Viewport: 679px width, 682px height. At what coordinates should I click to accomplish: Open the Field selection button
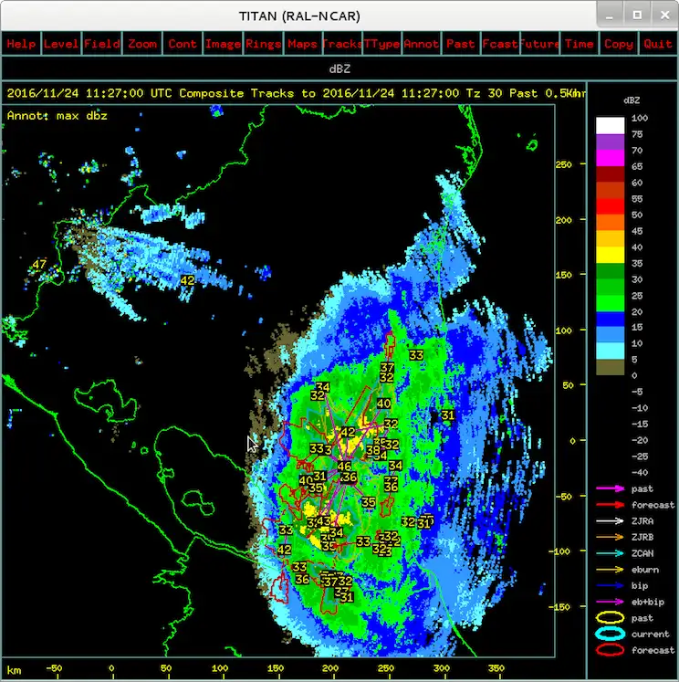(101, 44)
